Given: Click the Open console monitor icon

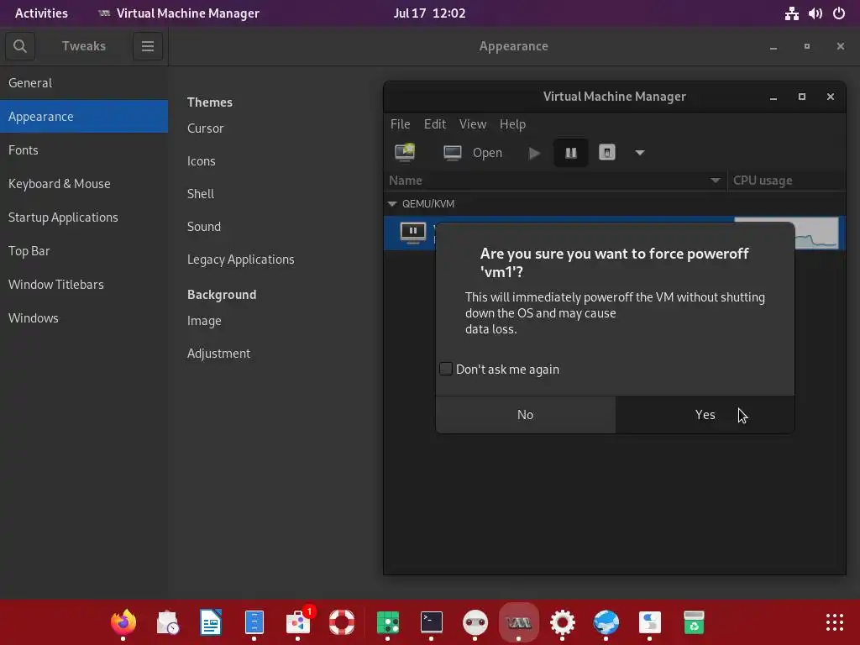Looking at the screenshot, I should pos(453,153).
